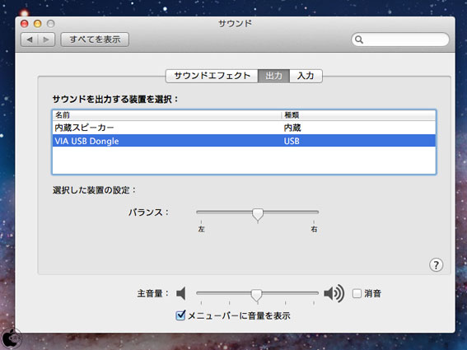Uncheck メニューバーに音量を表示 checkbox

(x=180, y=315)
